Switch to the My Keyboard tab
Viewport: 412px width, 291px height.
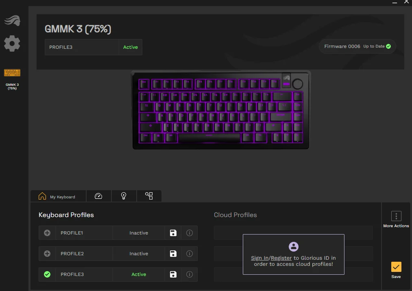58,196
